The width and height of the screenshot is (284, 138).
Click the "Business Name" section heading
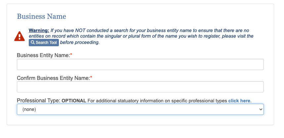(x=41, y=17)
